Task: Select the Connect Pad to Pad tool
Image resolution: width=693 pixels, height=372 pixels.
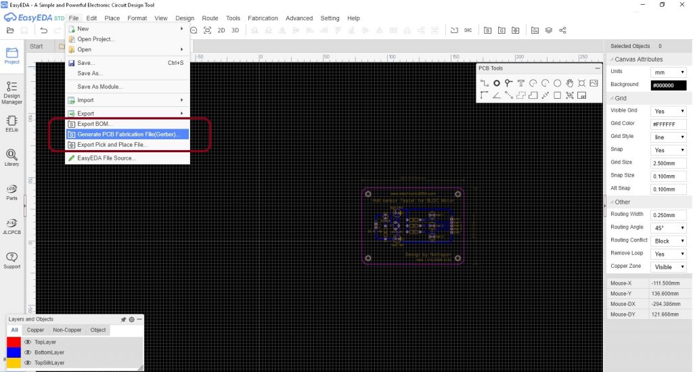Action: pos(509,95)
